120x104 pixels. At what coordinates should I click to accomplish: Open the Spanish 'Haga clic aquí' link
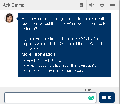(62, 66)
